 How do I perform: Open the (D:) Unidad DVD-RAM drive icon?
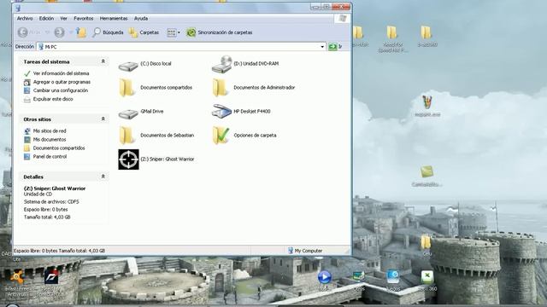point(222,64)
